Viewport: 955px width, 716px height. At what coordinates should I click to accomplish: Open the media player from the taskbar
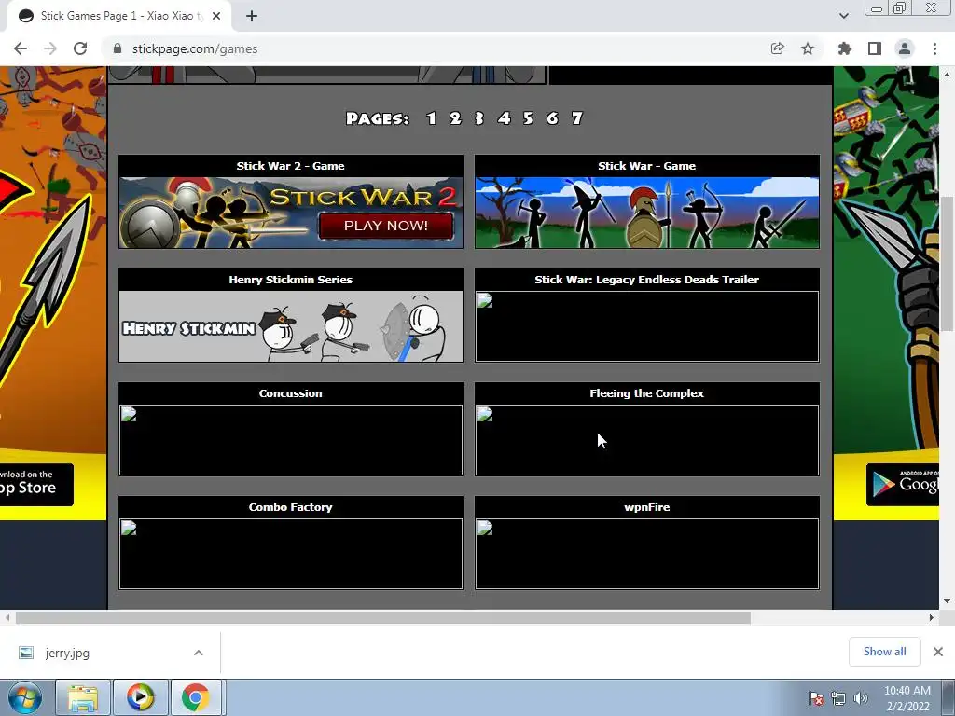coord(140,697)
